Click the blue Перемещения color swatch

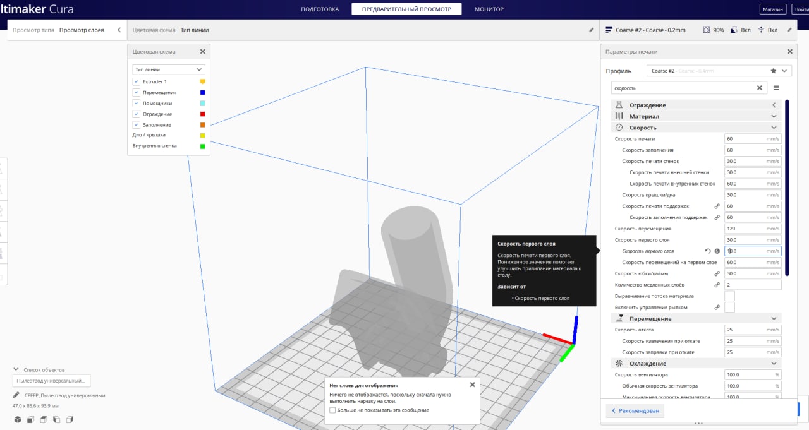click(x=203, y=92)
